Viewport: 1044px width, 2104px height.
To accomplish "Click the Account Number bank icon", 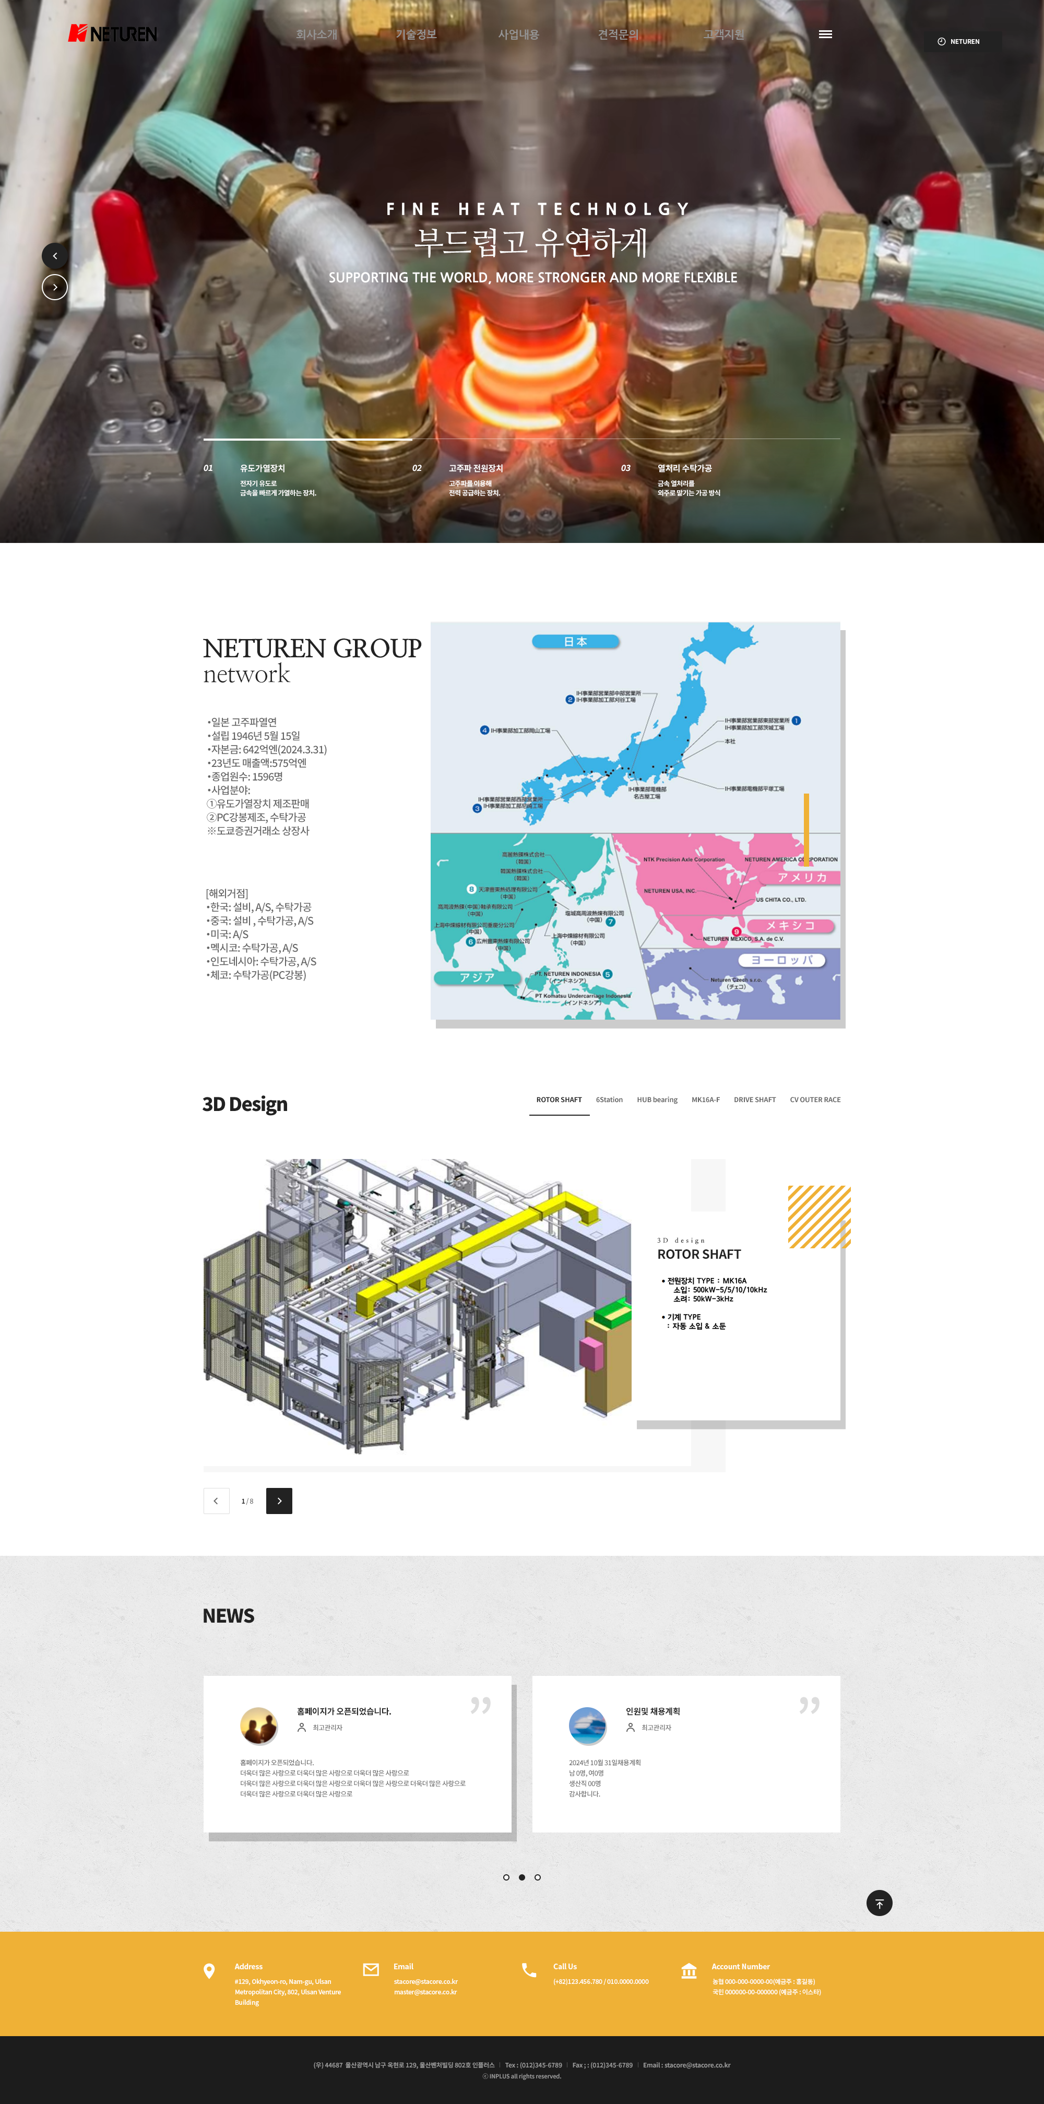I will (x=689, y=1970).
